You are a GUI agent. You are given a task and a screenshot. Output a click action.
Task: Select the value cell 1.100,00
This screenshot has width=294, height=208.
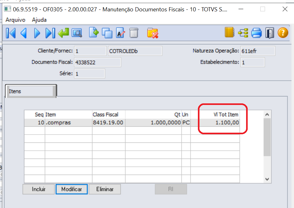click(x=215, y=123)
